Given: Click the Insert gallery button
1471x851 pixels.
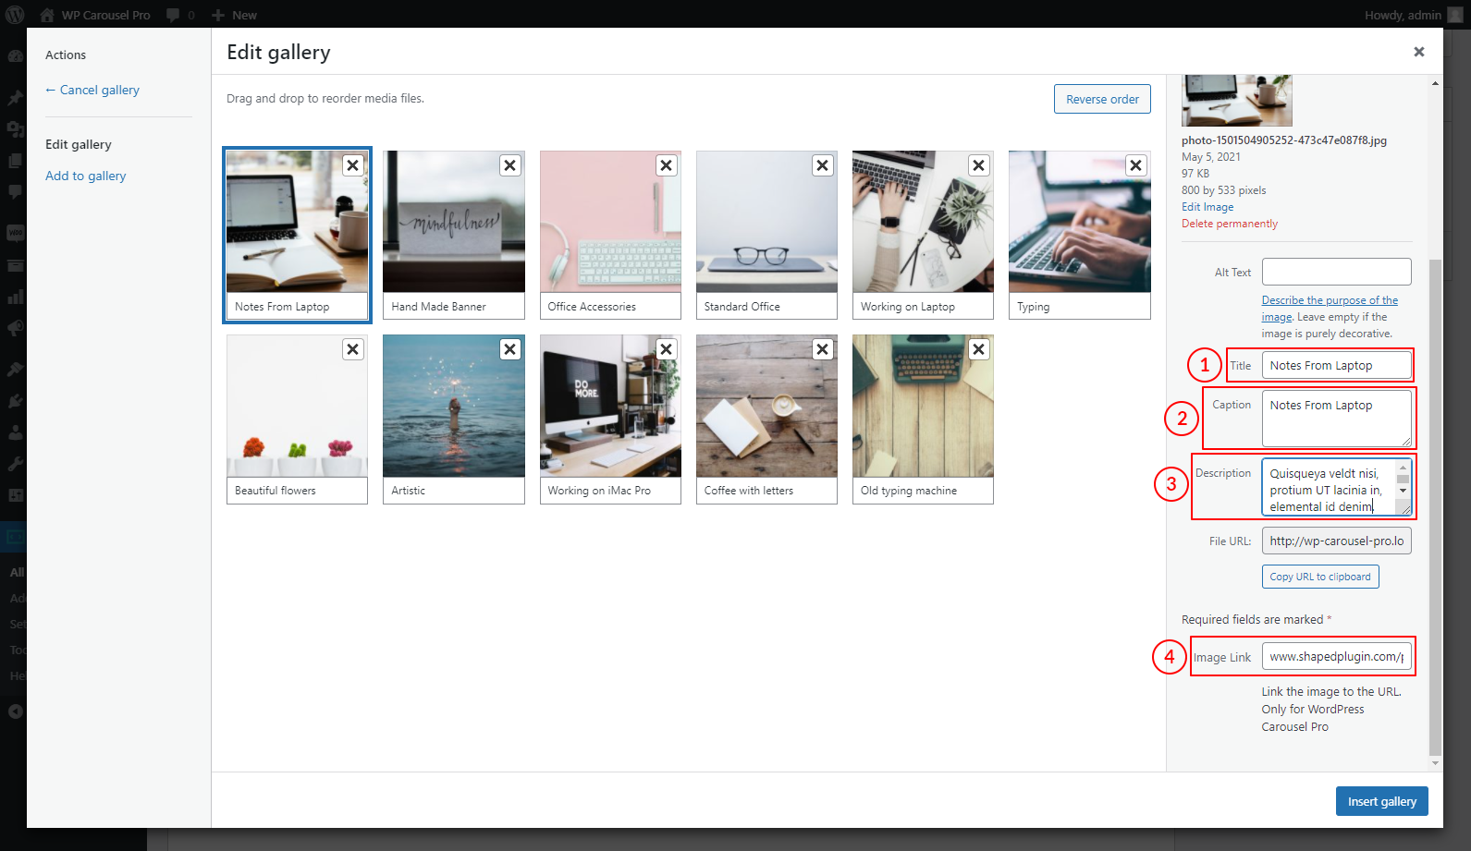Looking at the screenshot, I should (x=1381, y=801).
